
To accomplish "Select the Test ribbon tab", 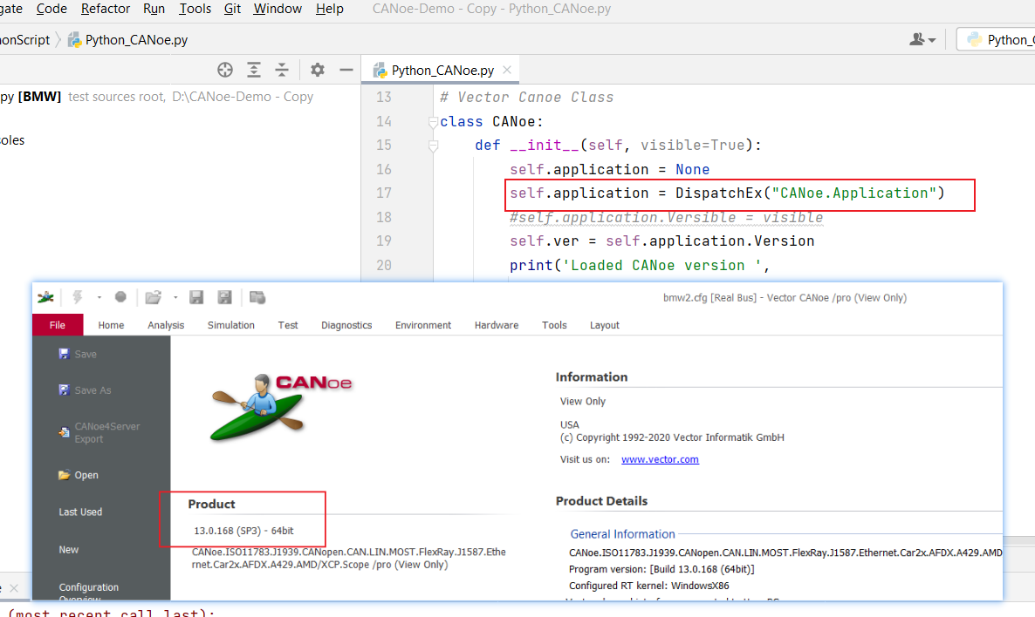I will pos(288,325).
